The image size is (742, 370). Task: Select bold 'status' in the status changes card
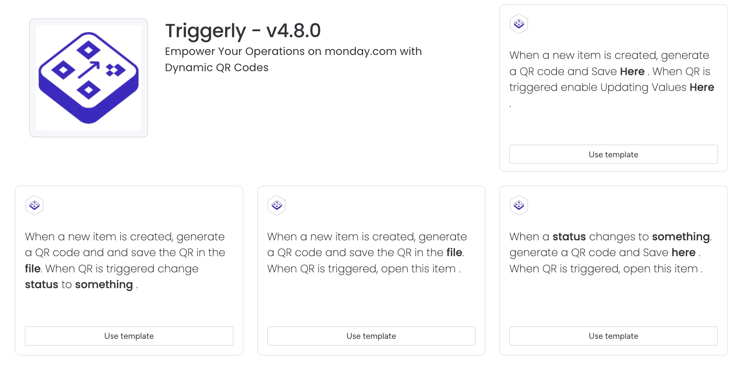click(x=569, y=237)
